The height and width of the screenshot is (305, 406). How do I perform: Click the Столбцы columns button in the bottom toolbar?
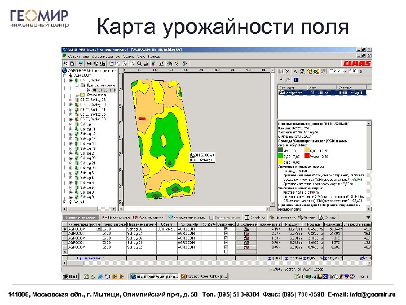(255, 217)
